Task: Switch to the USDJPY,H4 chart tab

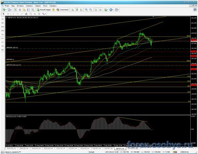Action: tap(73, 148)
